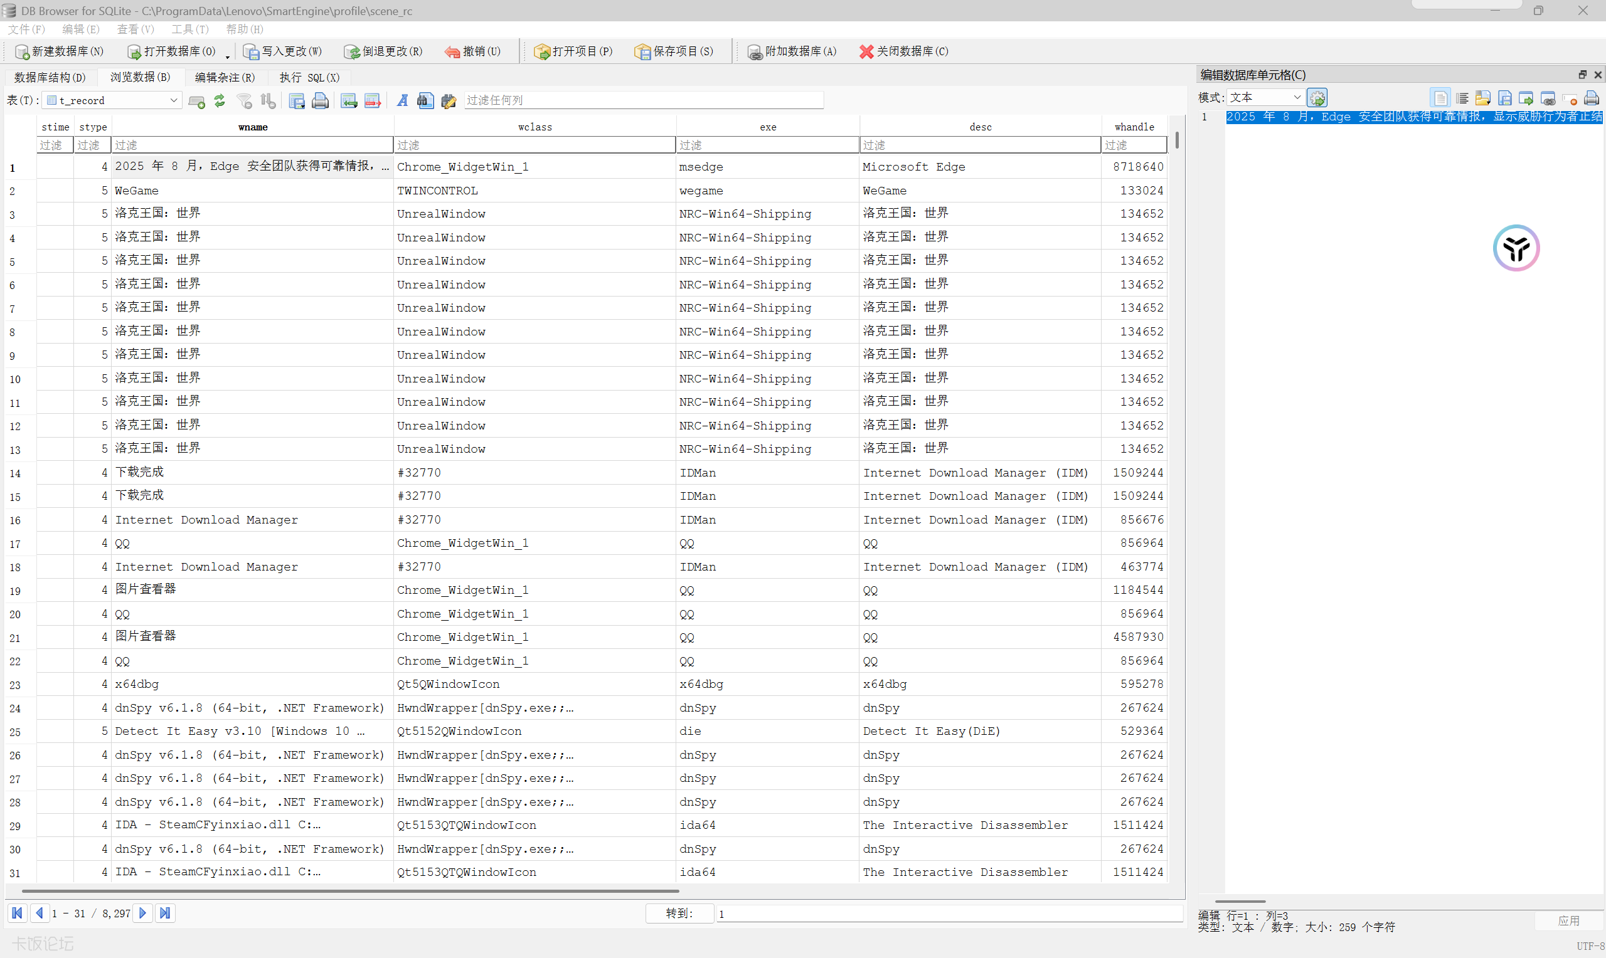Click 新建数据库(N) button

[59, 51]
